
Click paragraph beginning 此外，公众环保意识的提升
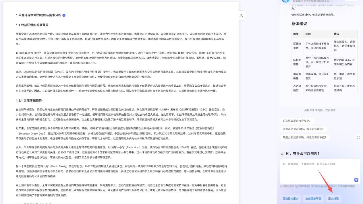[121, 152]
